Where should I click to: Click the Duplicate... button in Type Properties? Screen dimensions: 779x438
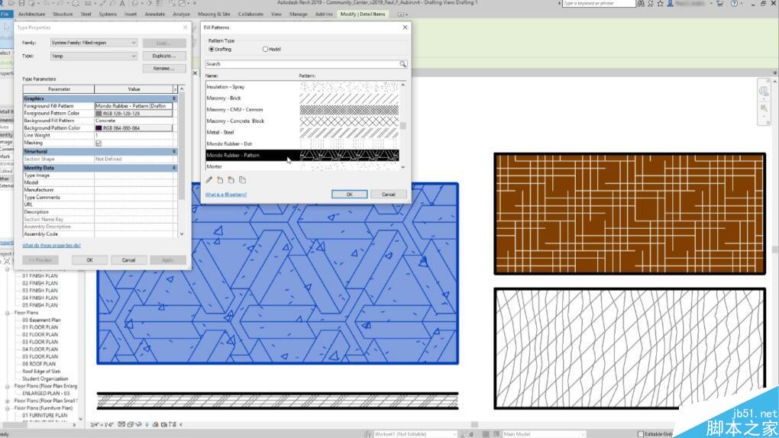click(164, 56)
